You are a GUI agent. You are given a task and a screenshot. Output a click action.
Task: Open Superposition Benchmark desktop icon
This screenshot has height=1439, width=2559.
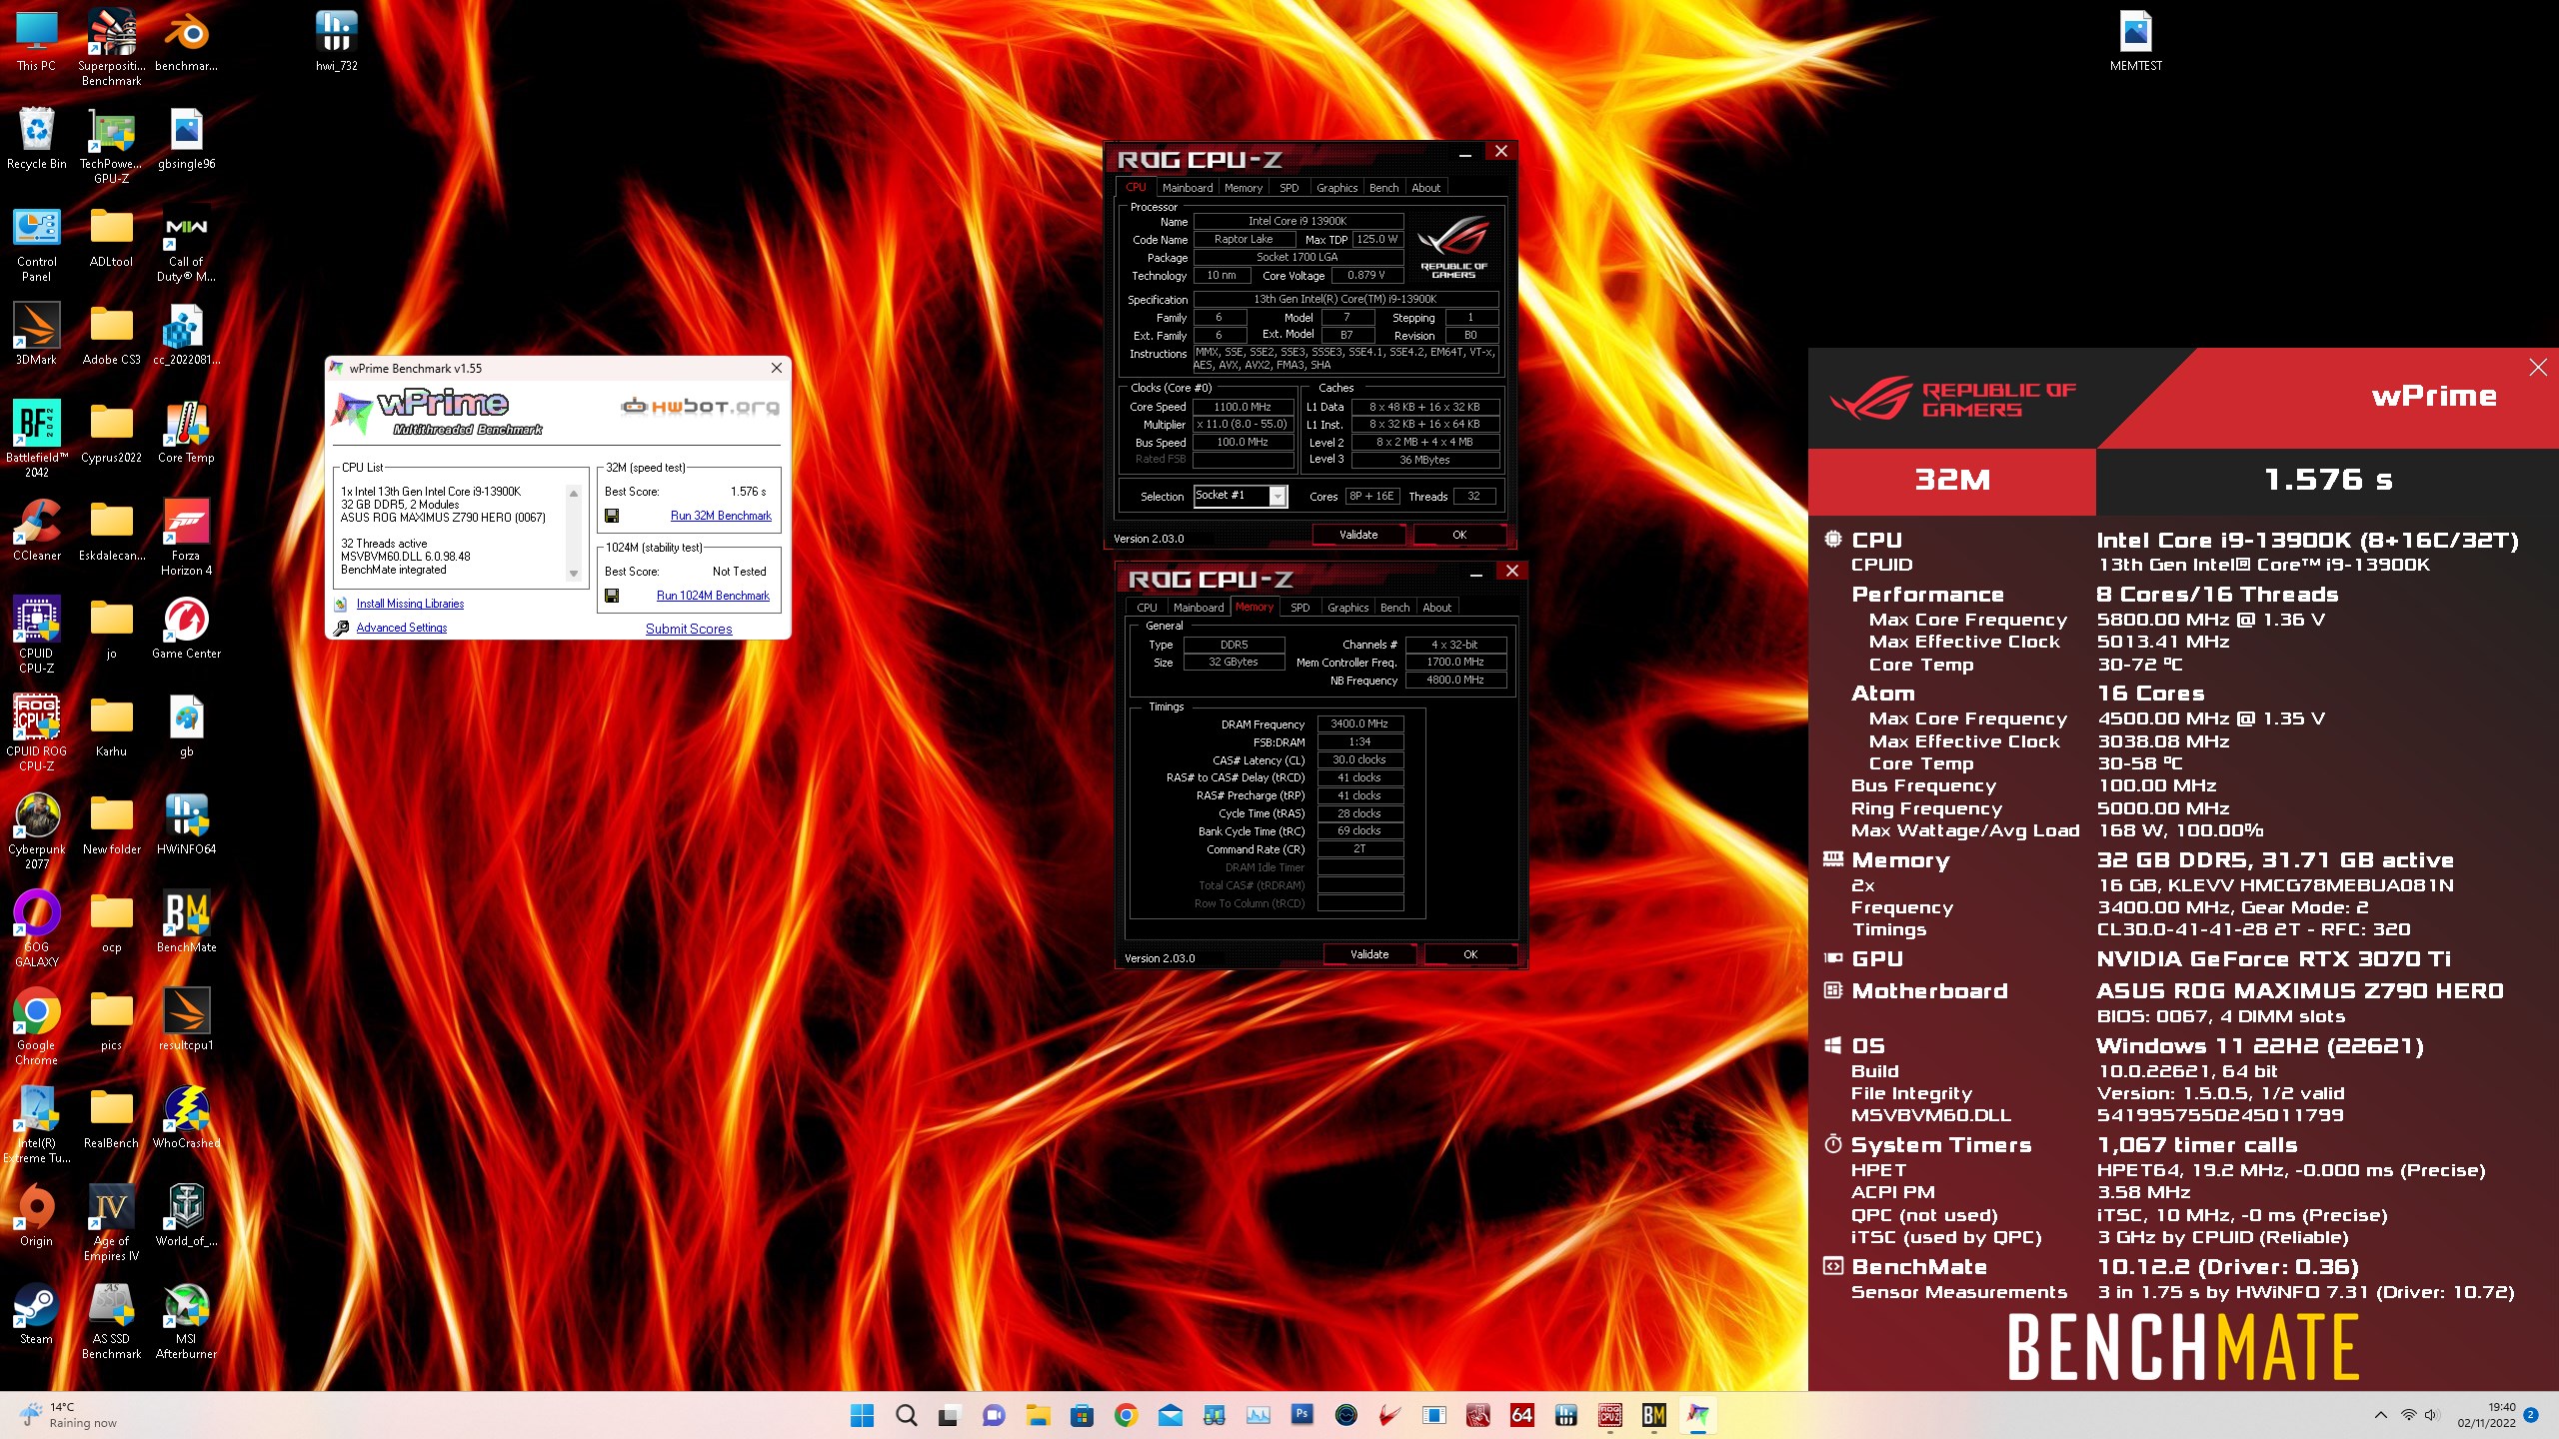pyautogui.click(x=111, y=46)
